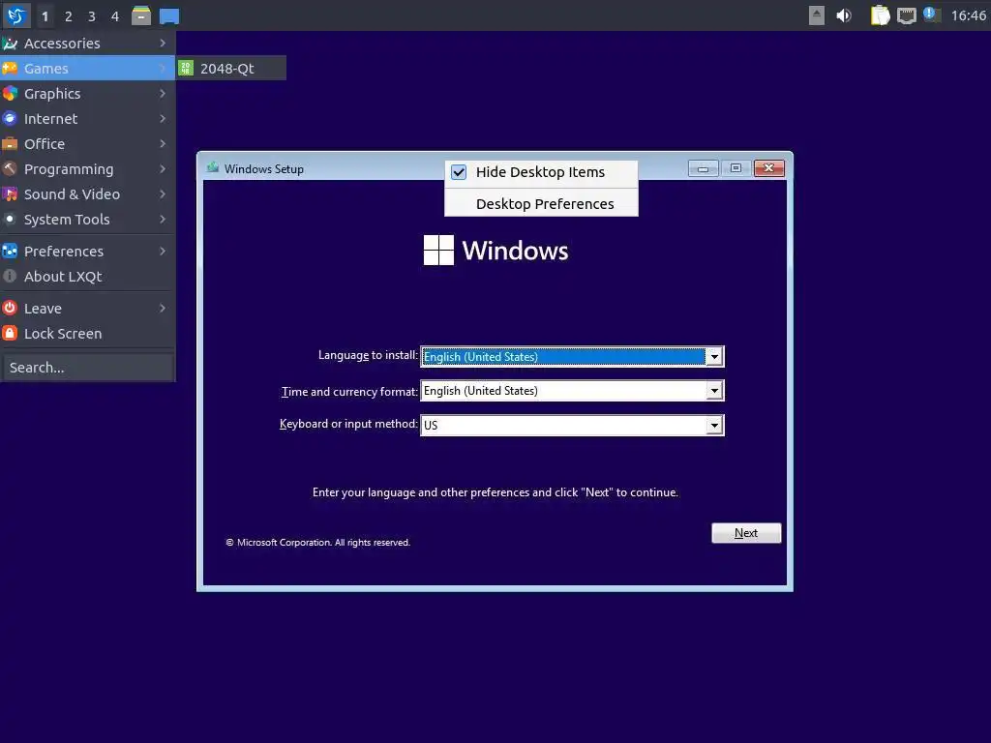
Task: Click the removable media eject tray icon
Action: 817,15
